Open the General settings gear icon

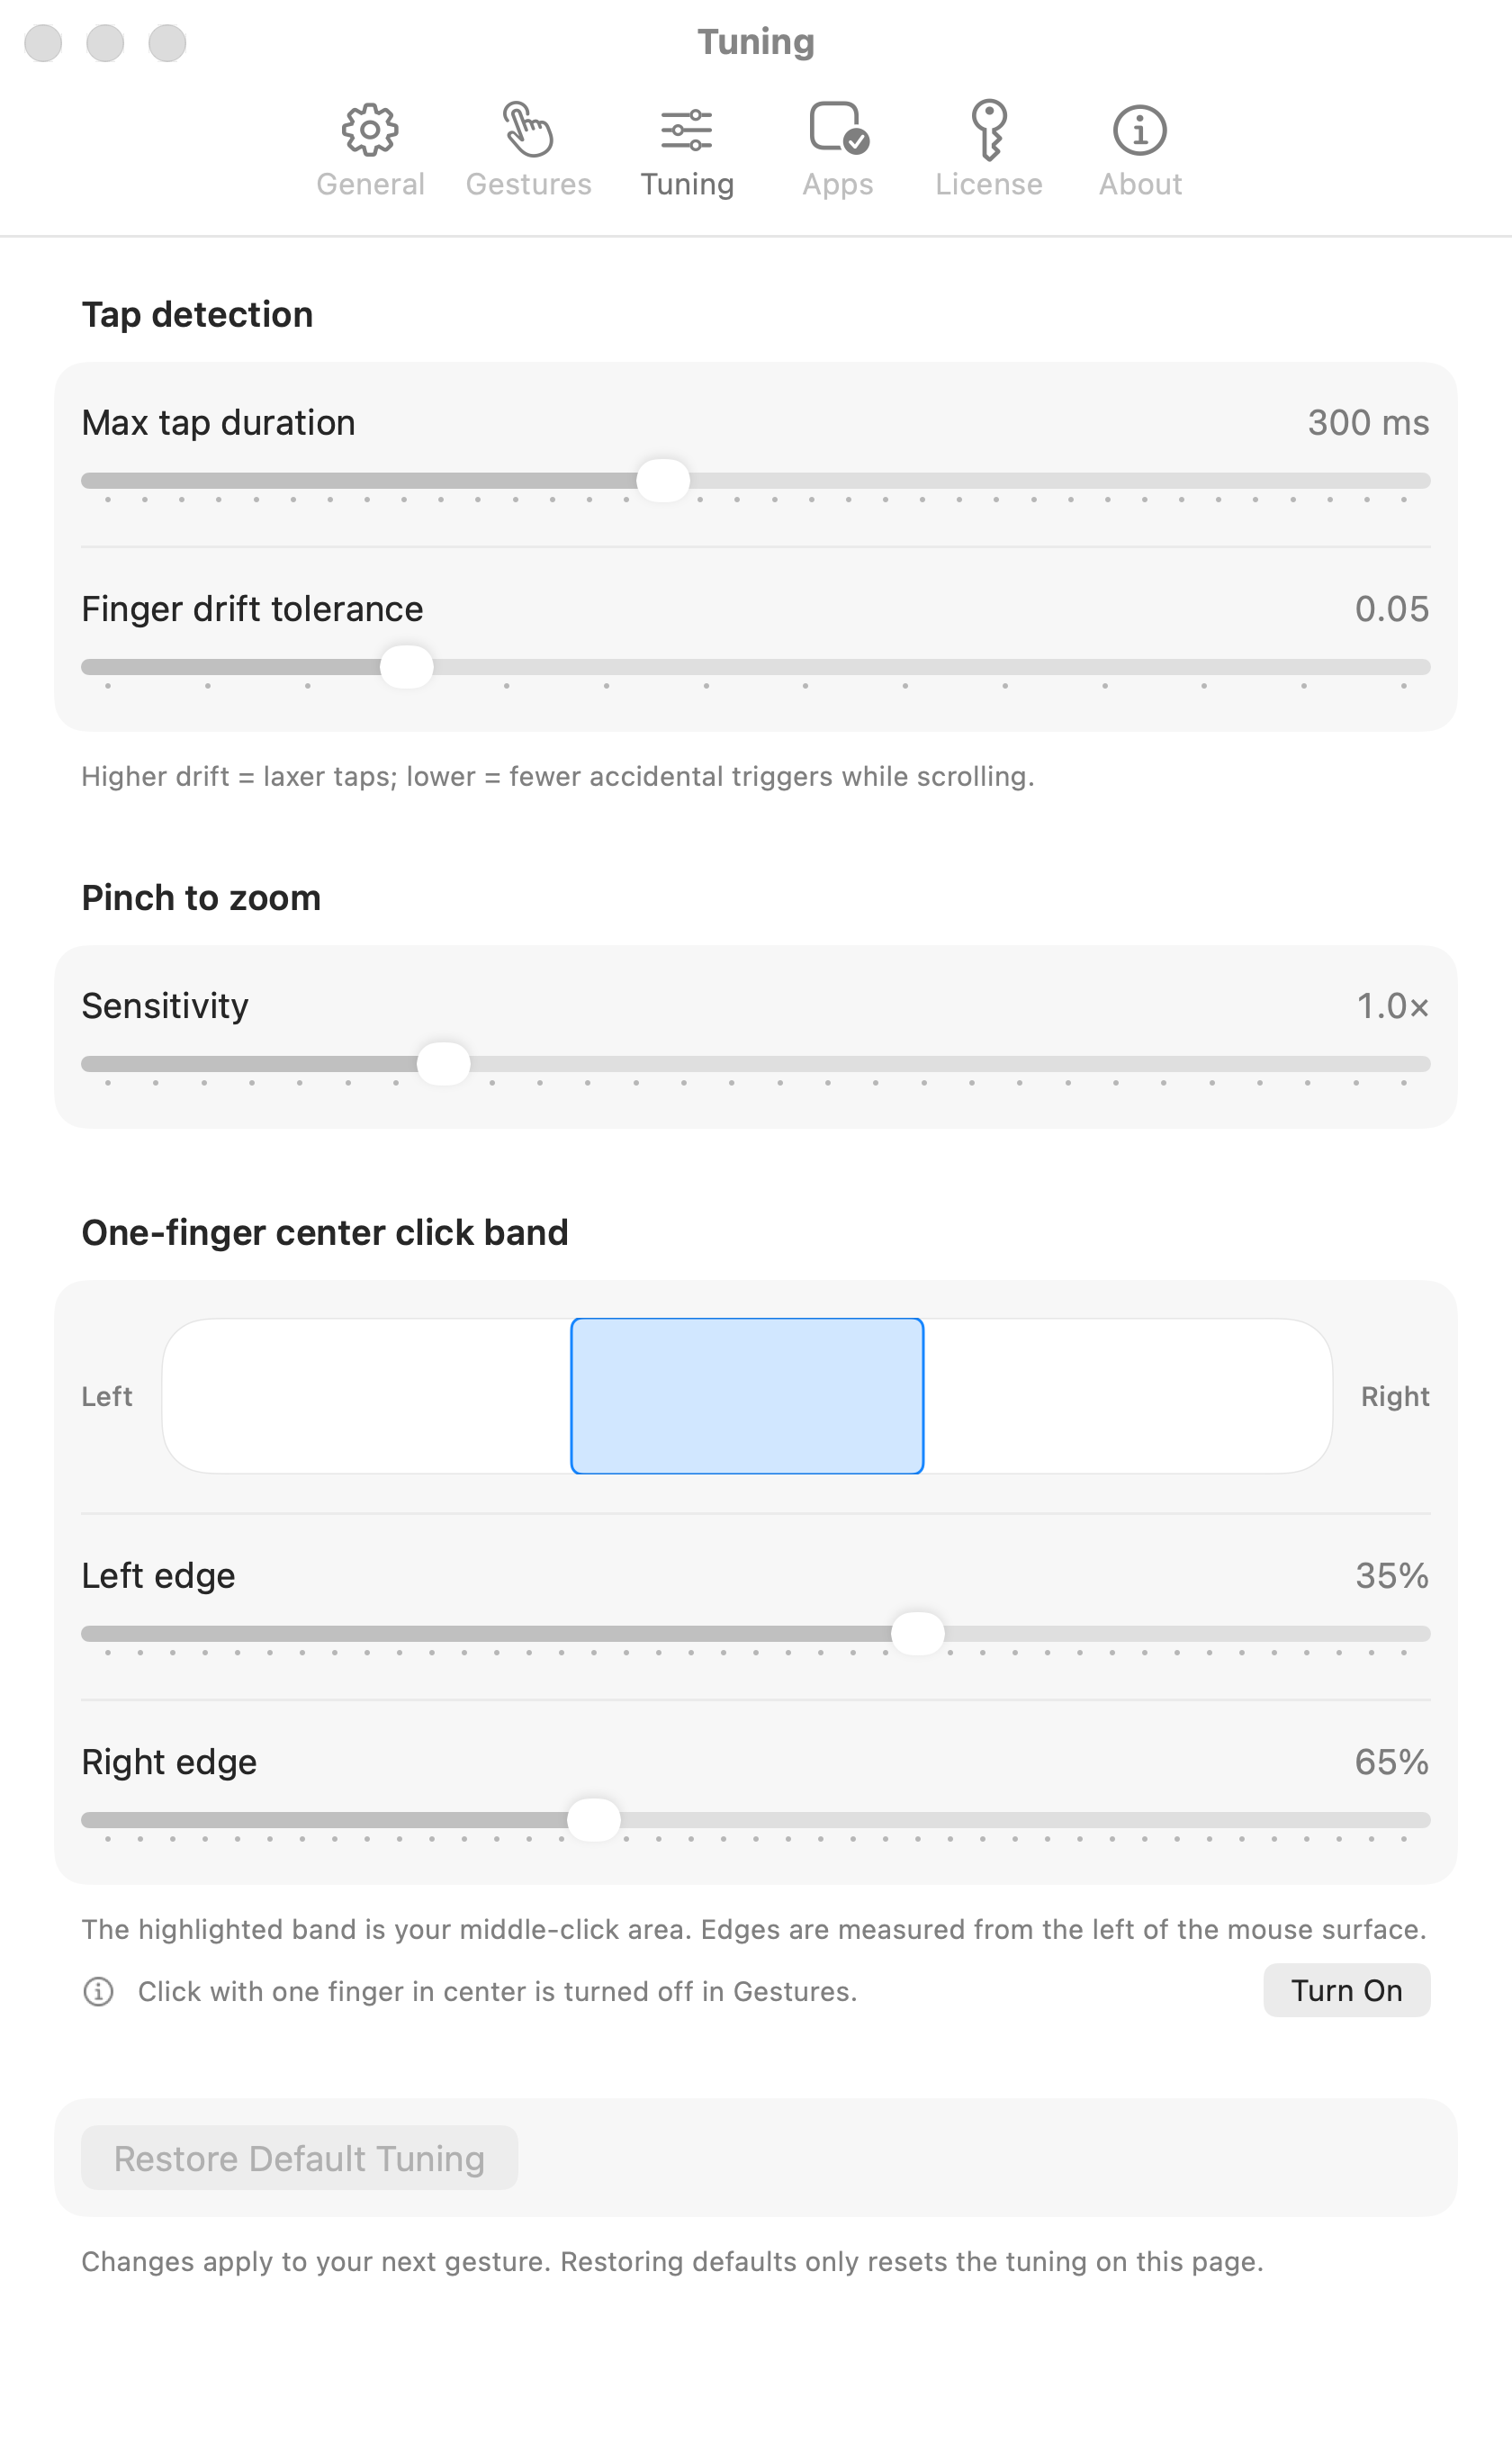coord(370,129)
